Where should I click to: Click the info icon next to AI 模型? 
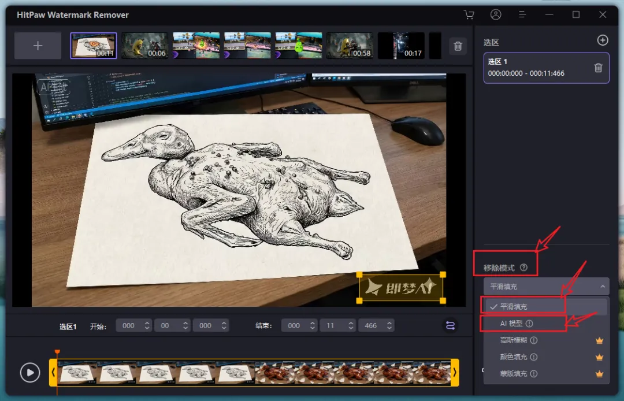pos(529,324)
